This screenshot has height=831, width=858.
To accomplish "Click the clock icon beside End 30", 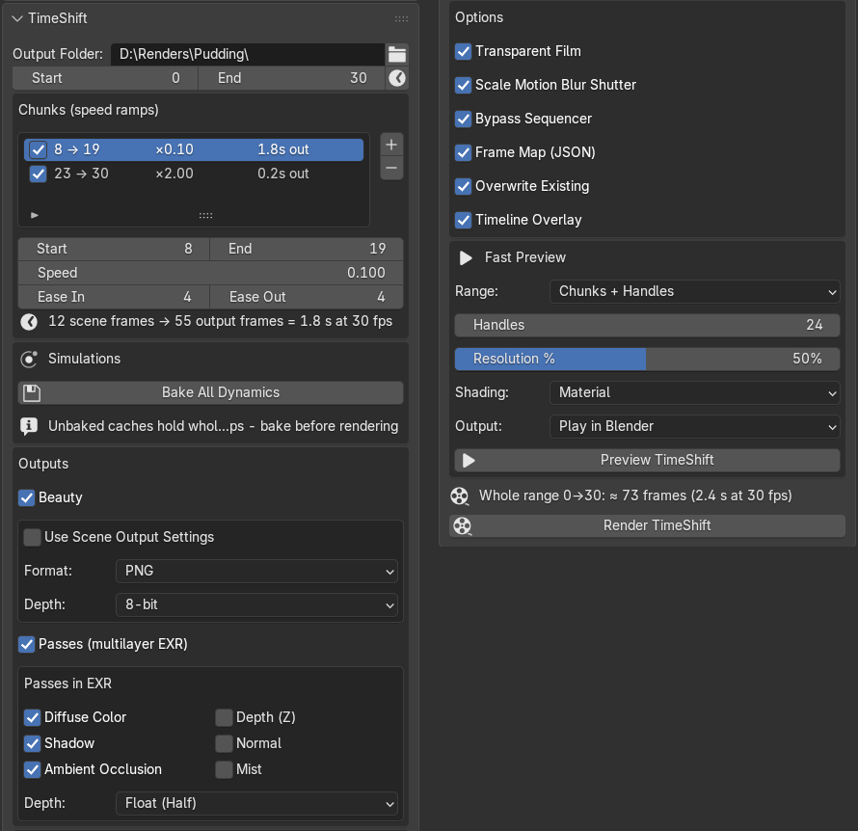I will [397, 78].
